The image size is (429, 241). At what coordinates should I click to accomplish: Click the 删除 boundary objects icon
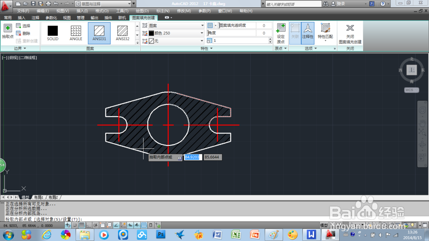point(18,33)
